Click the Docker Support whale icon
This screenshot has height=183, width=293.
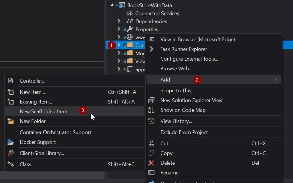11,142
